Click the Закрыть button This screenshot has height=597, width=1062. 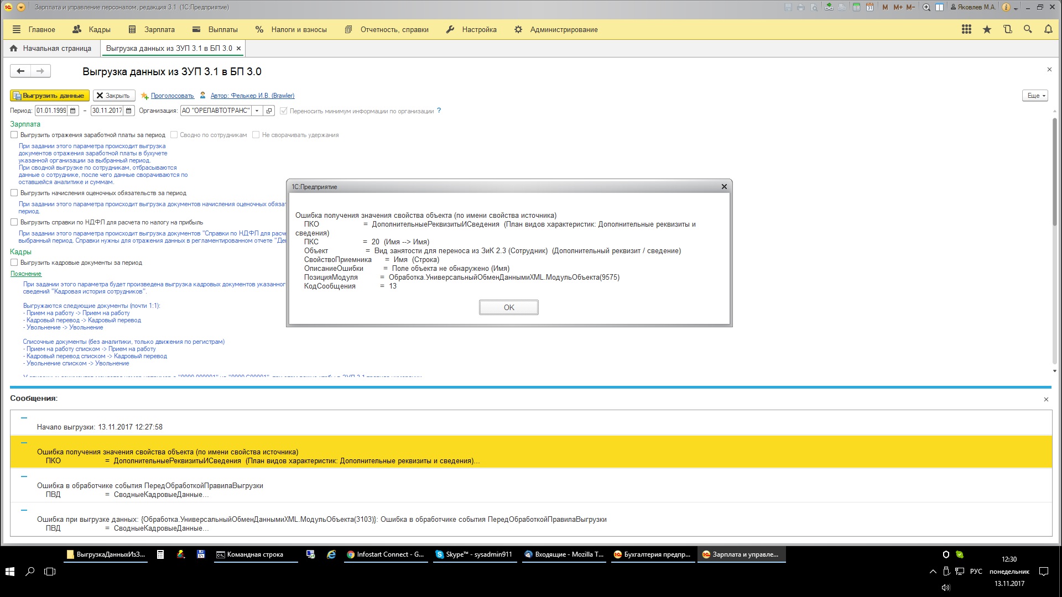[x=113, y=96]
